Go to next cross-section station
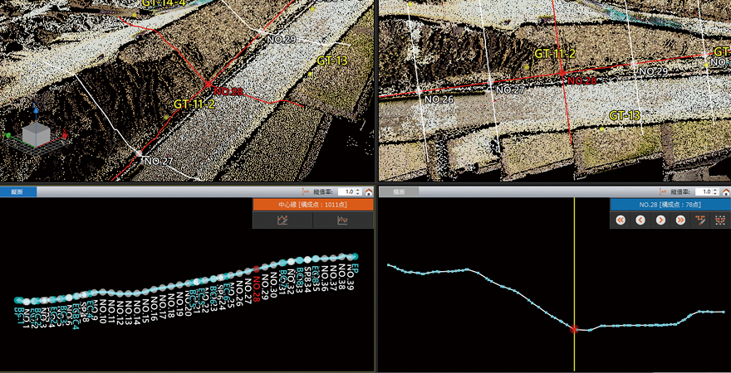 pyautogui.click(x=660, y=220)
